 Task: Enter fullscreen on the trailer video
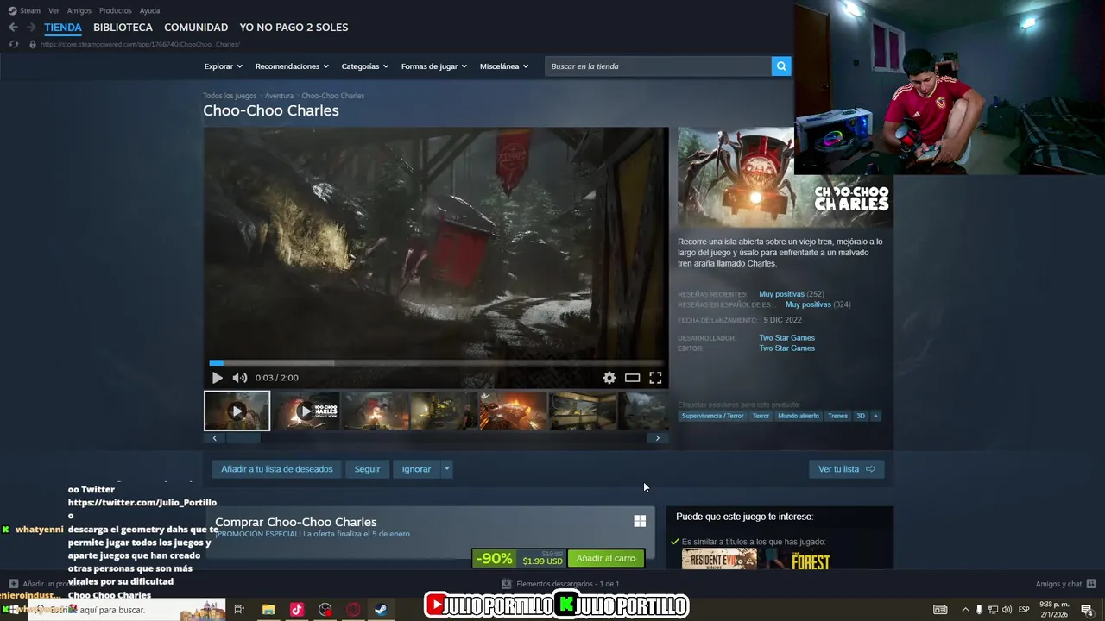pos(655,378)
